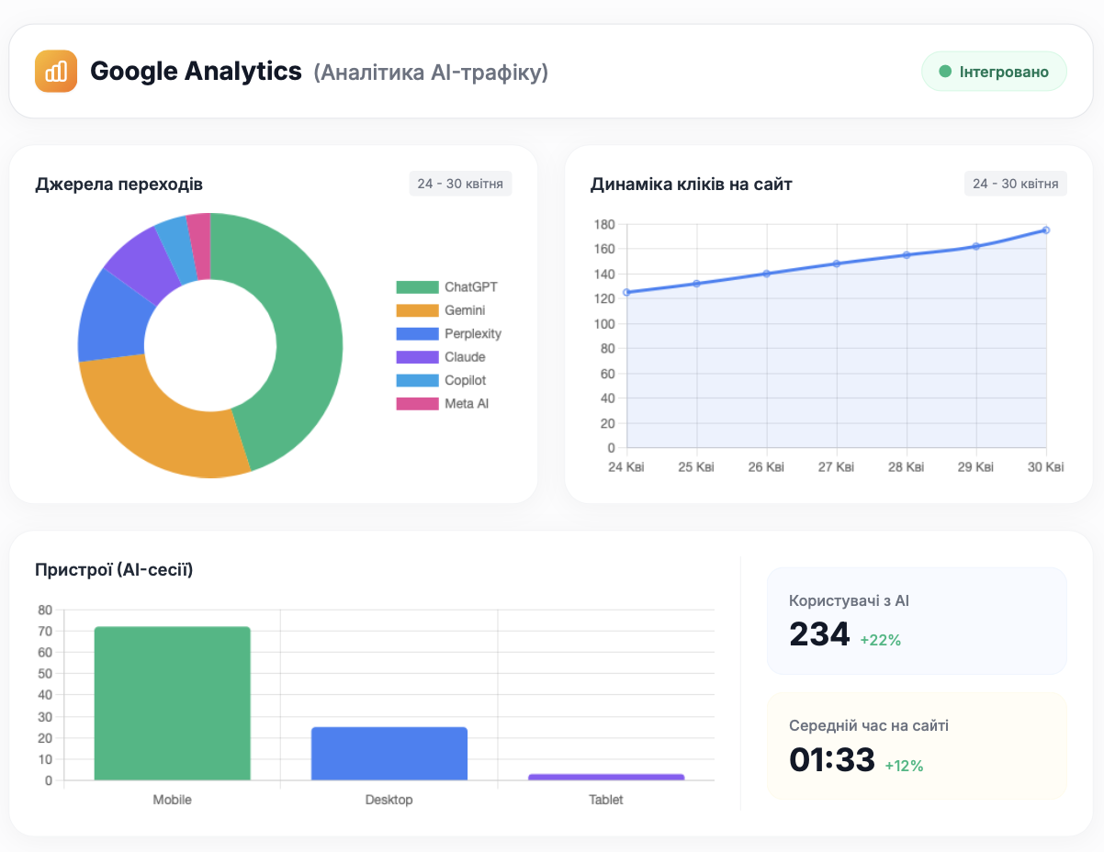
Task: Select the 29 Кві data point on line chart
Action: 976,246
